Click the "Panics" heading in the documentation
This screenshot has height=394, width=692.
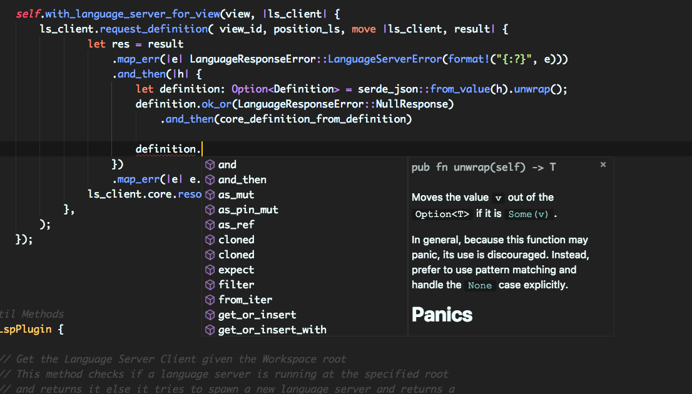(441, 315)
